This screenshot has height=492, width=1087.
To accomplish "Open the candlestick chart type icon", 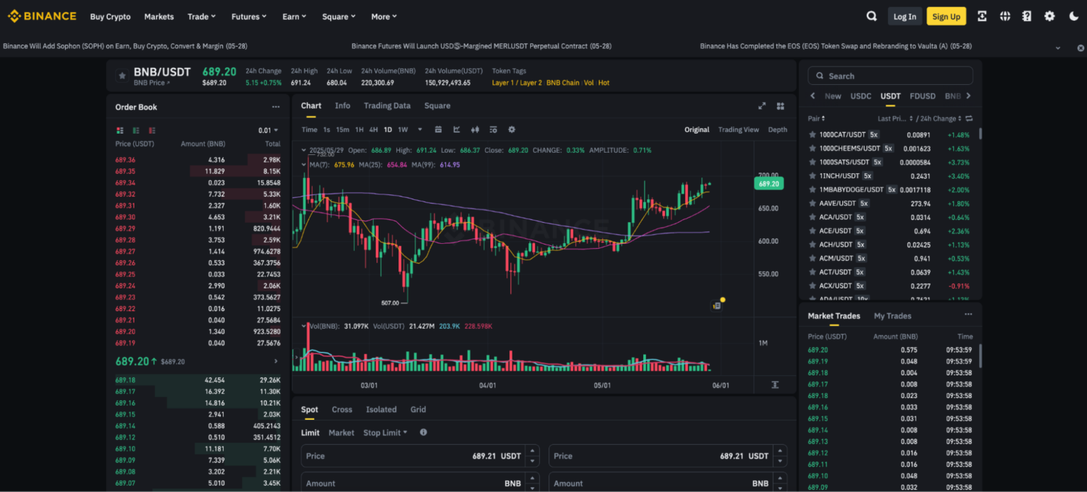I will click(476, 129).
